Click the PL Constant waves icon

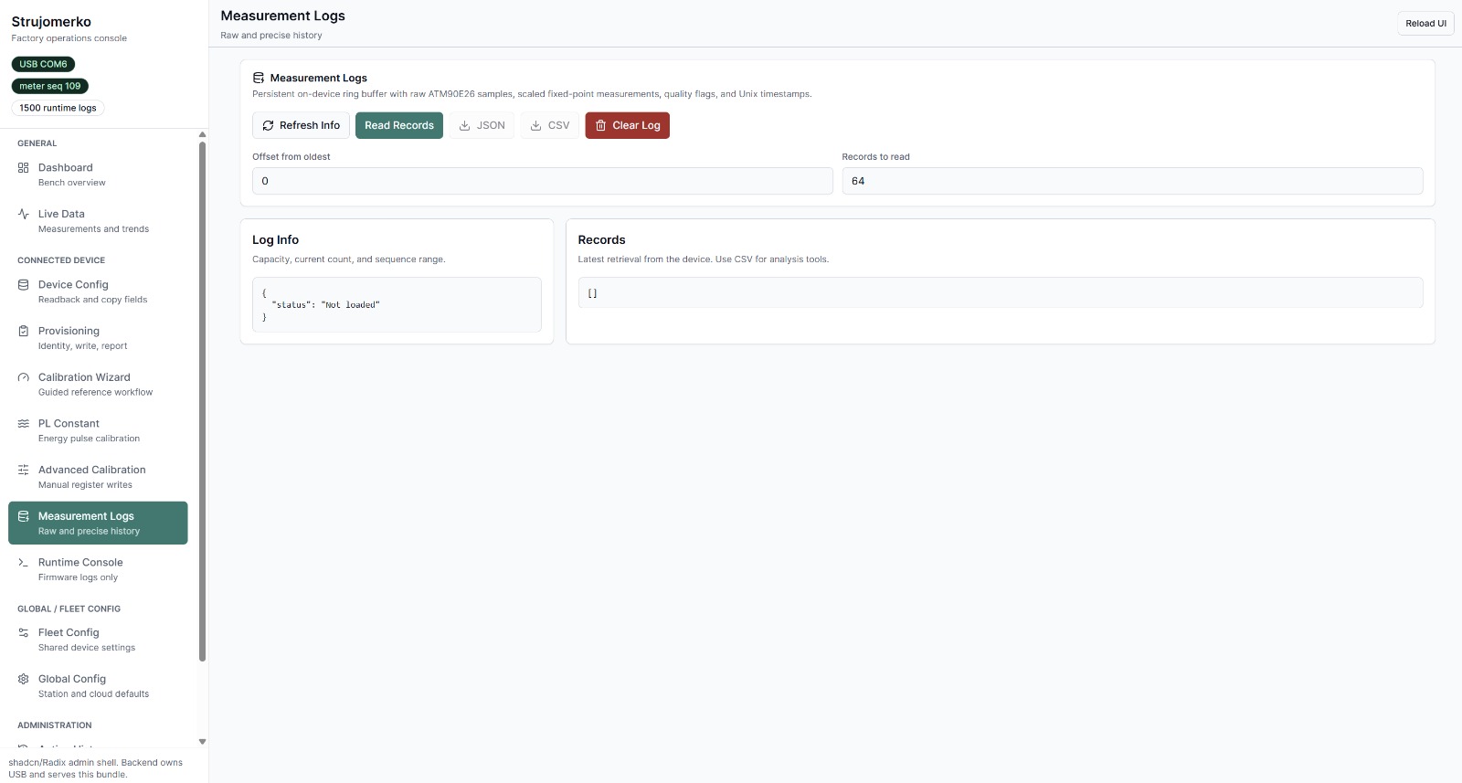coord(24,424)
